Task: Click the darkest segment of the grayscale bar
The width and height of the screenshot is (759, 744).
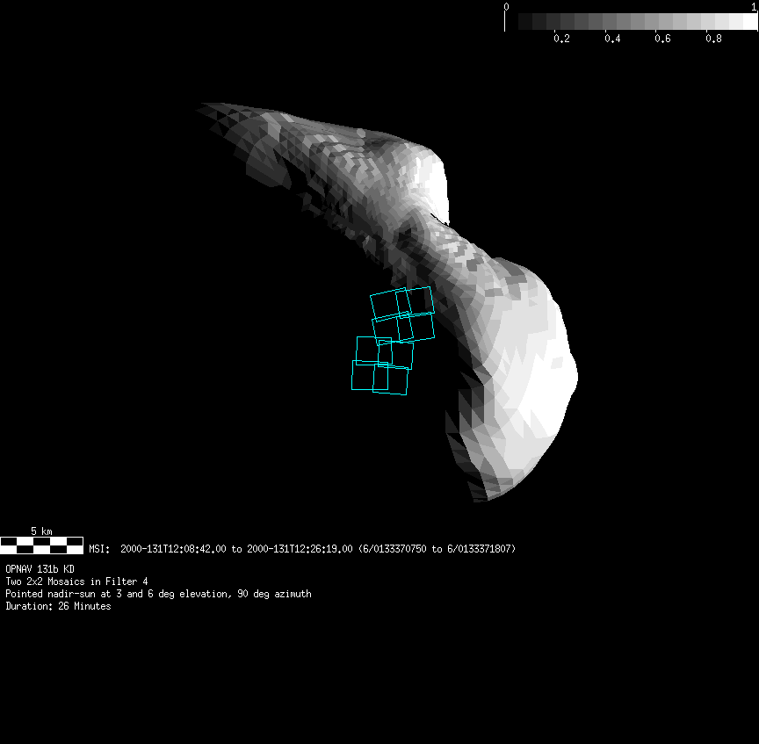Action: click(x=524, y=21)
